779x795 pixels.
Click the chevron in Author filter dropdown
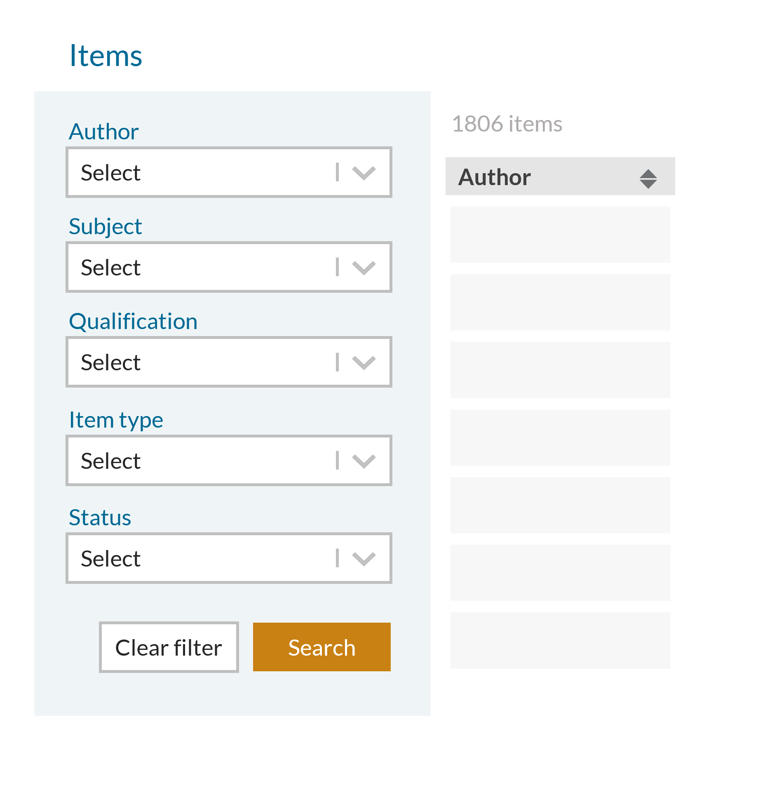(x=364, y=172)
